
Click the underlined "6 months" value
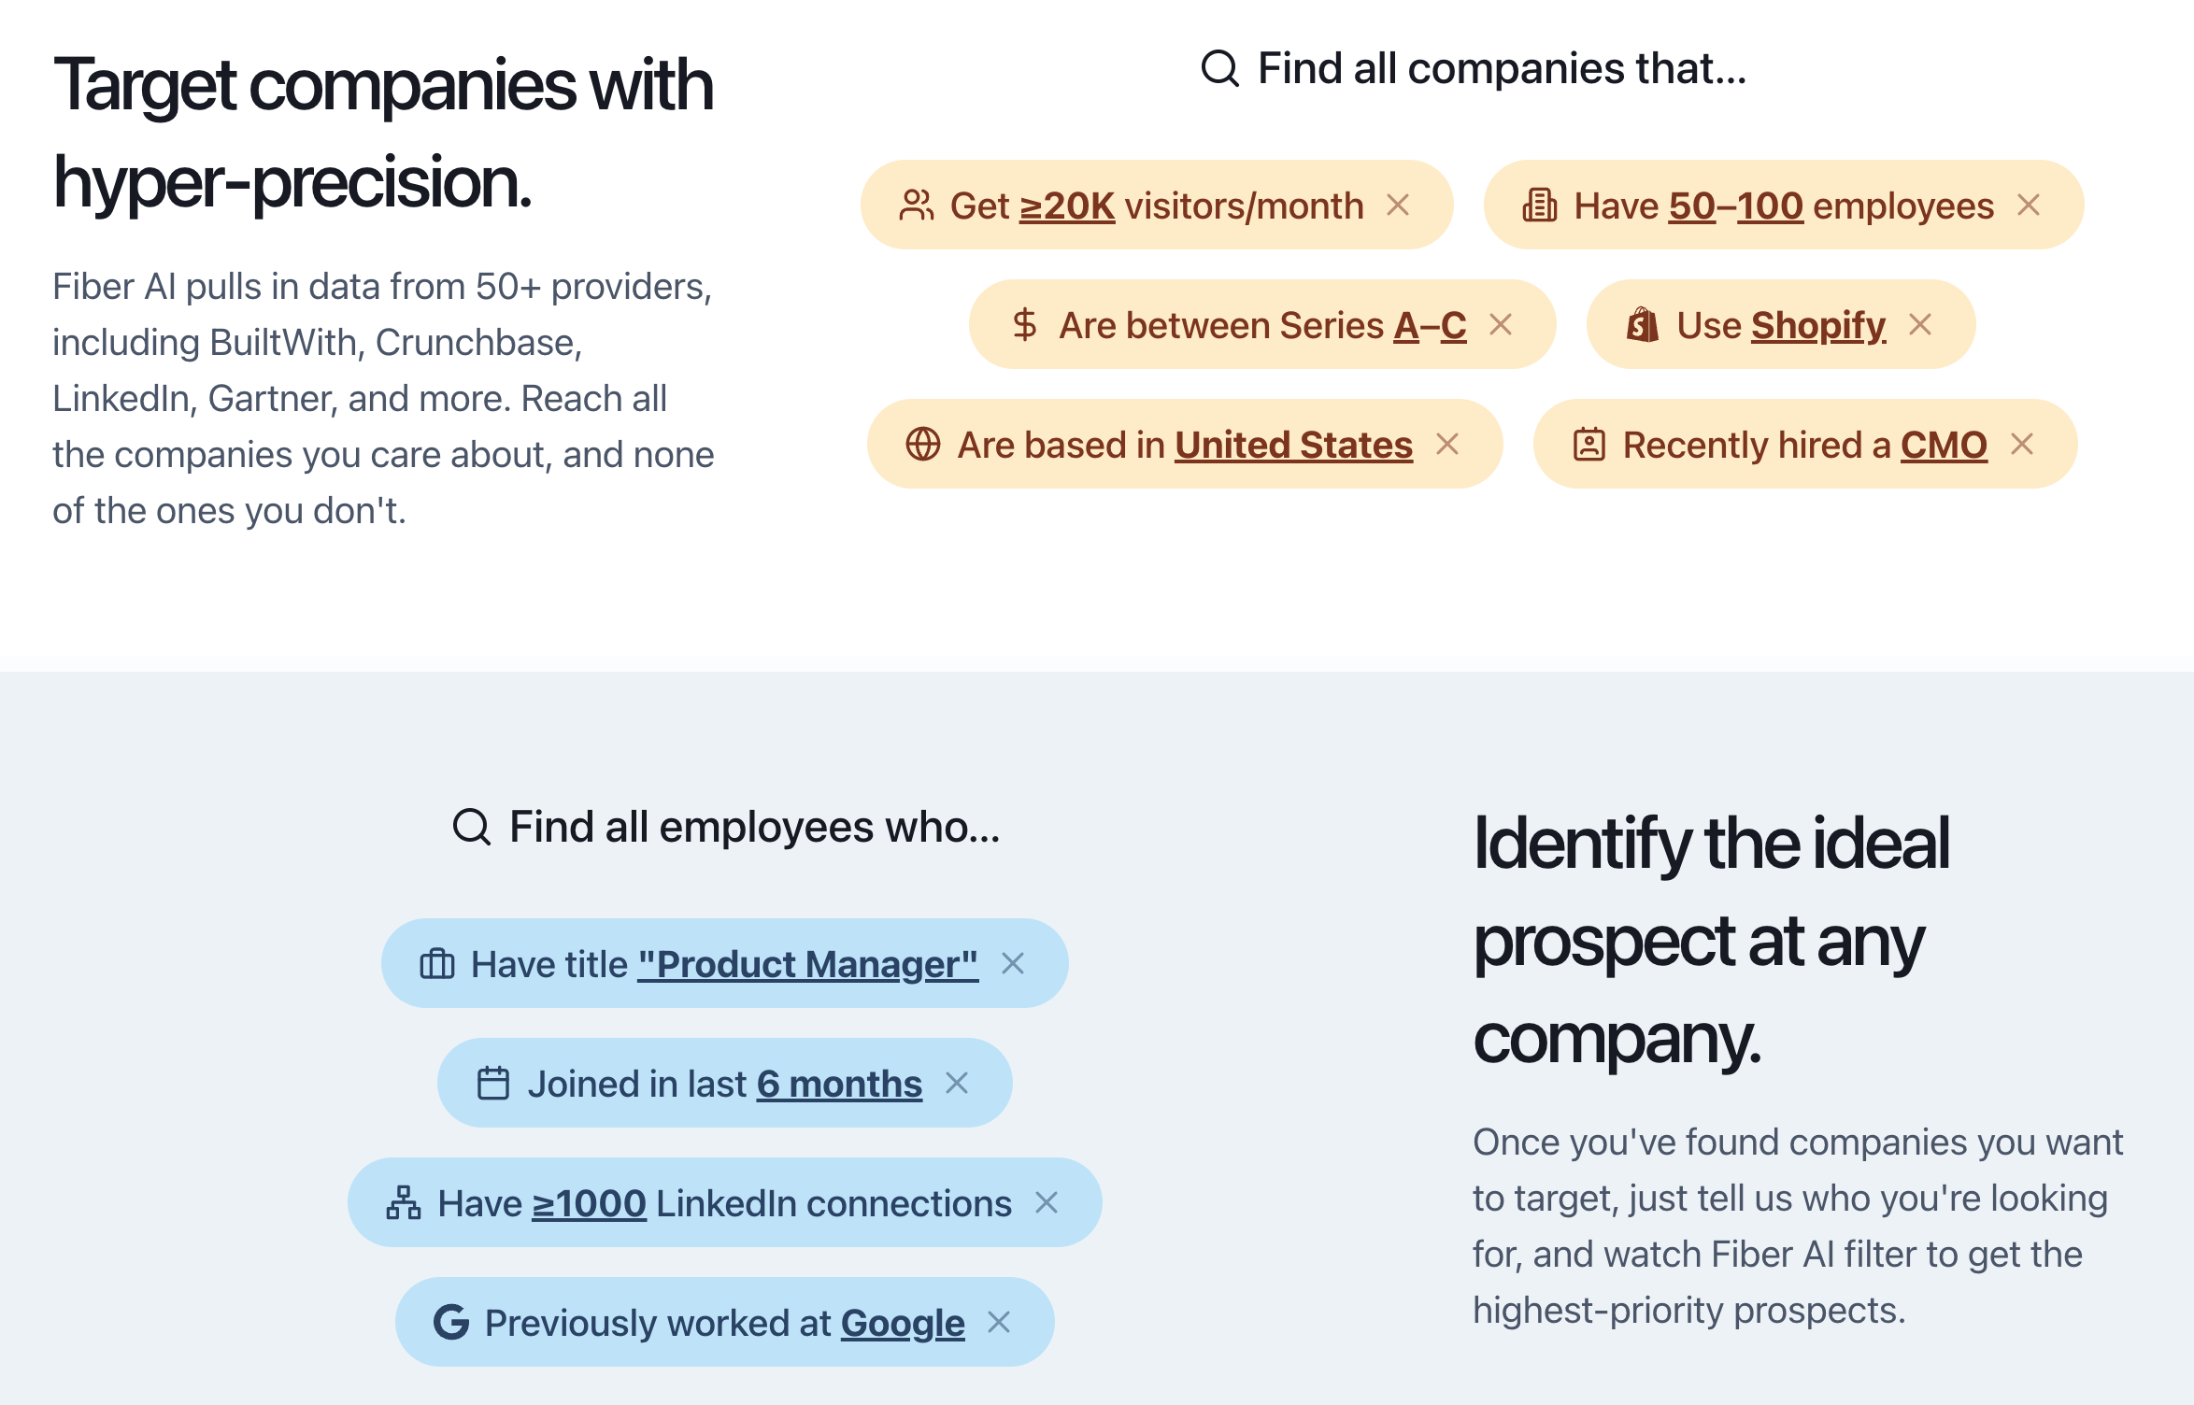[x=839, y=1085]
